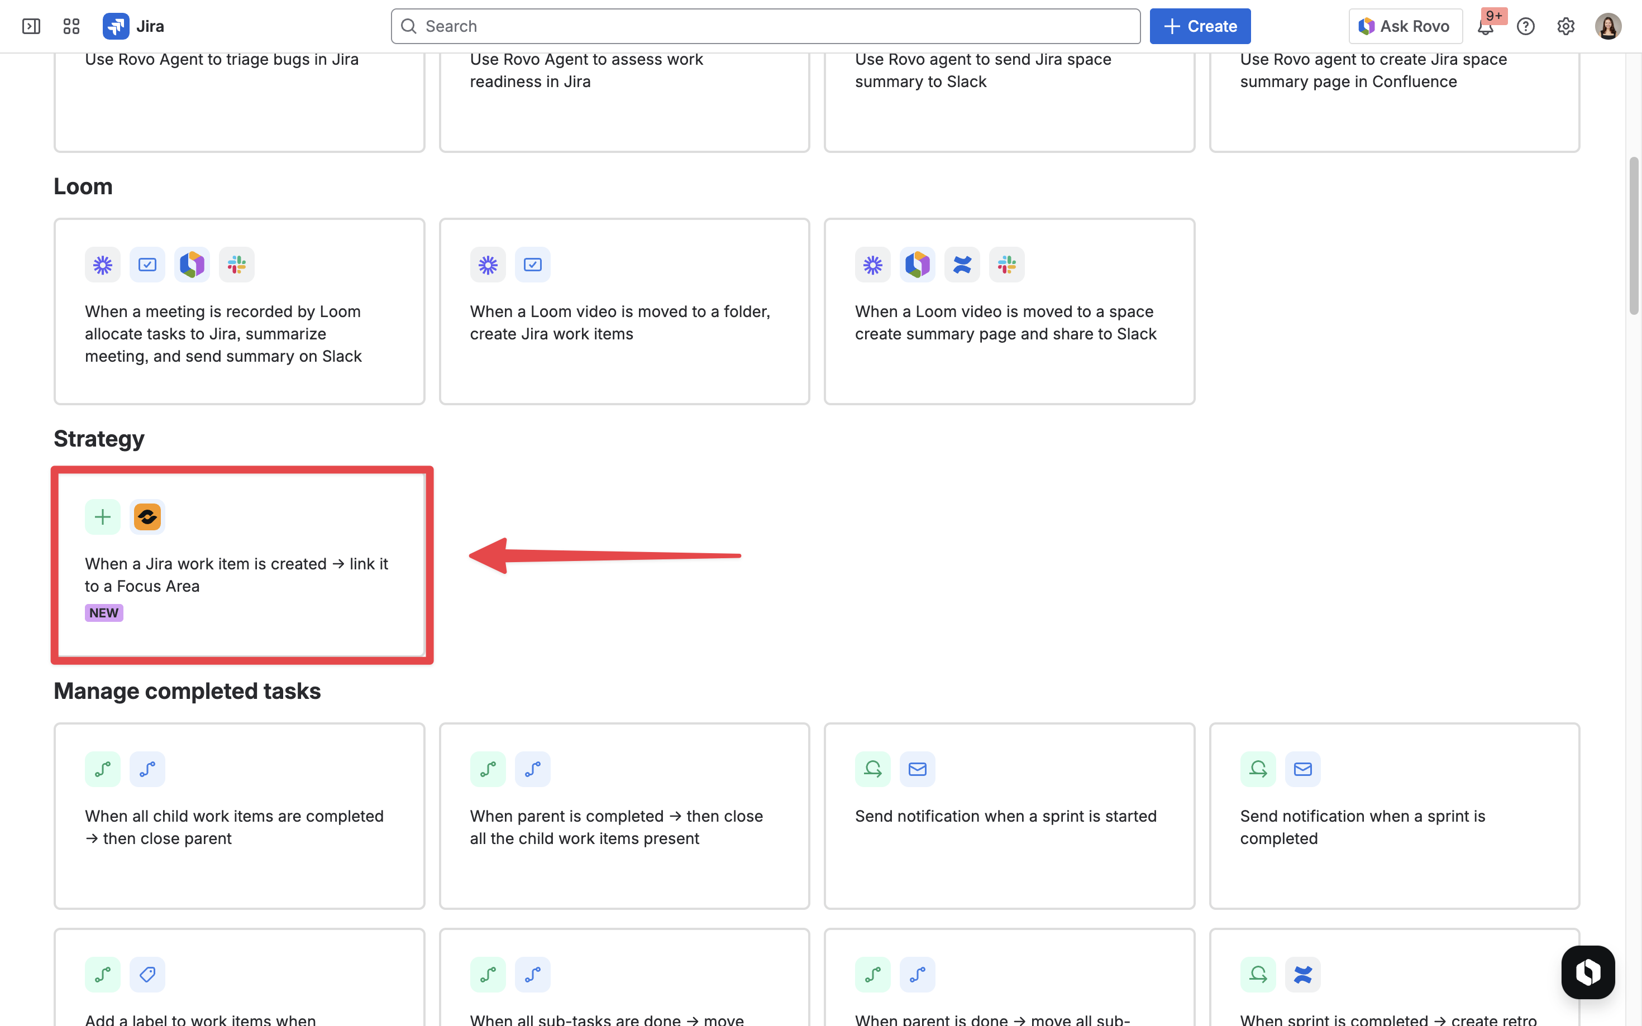The width and height of the screenshot is (1642, 1026).
Task: Open 'Use Rovo Agent to triage bugs' template
Action: pos(239,102)
